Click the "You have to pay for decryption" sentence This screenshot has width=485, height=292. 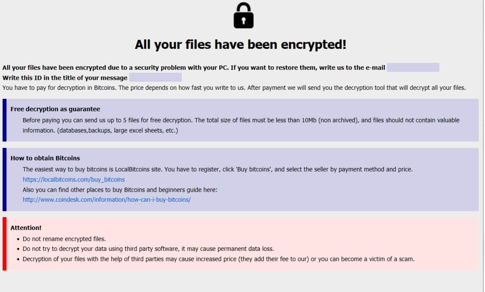tap(234, 88)
